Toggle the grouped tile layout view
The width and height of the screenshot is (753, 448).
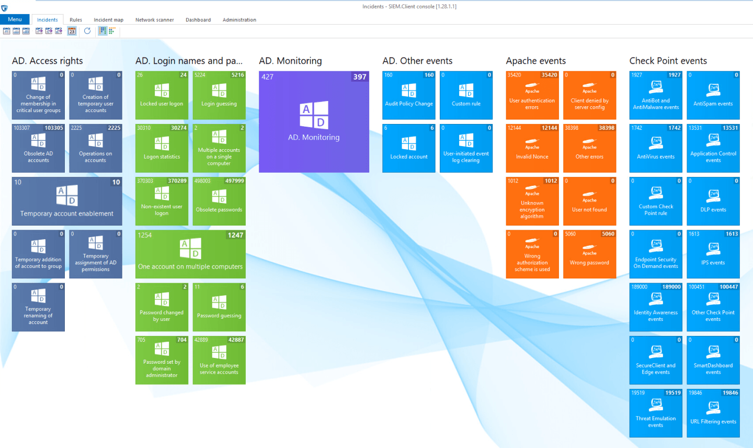pos(102,31)
